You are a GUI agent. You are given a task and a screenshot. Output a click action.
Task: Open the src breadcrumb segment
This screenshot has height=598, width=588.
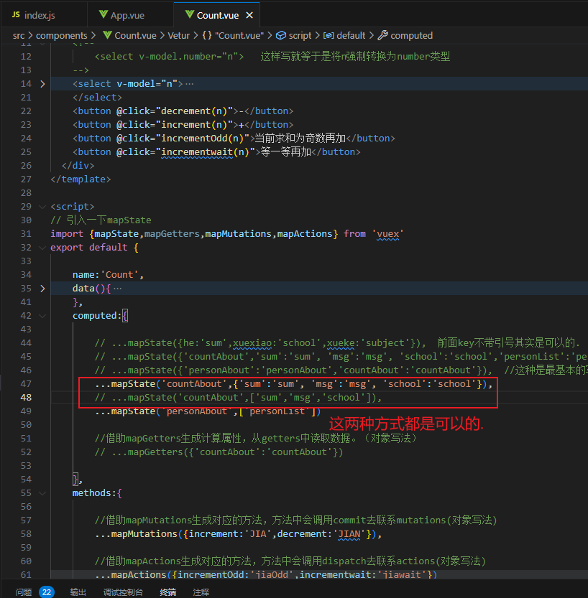click(x=19, y=35)
